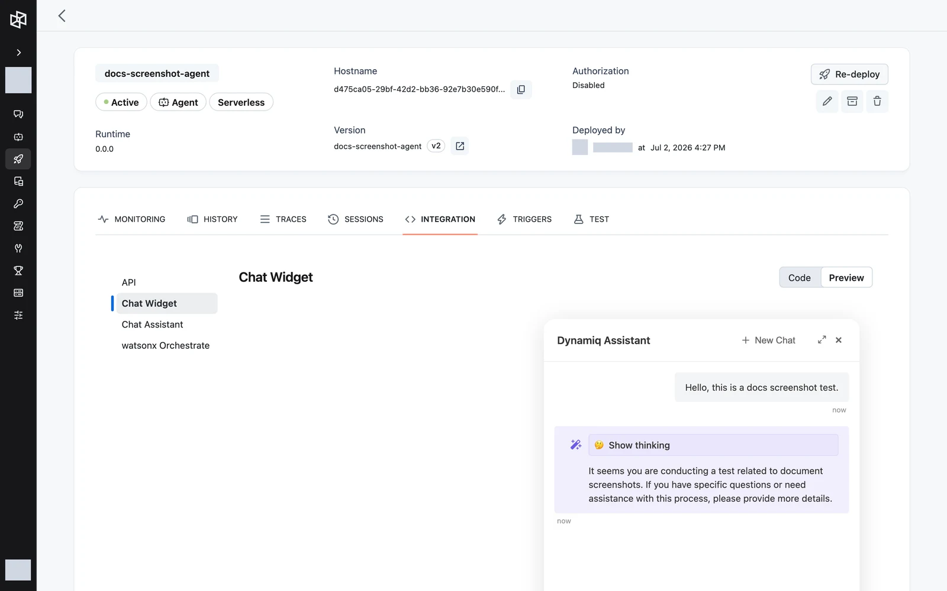The image size is (947, 591).
Task: Open the trophy sidebar icon
Action: [18, 271]
